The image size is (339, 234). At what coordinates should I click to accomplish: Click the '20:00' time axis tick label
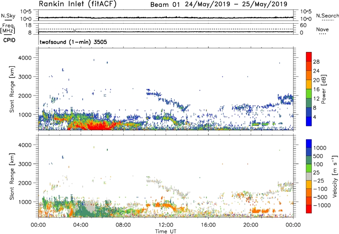click(x=251, y=225)
